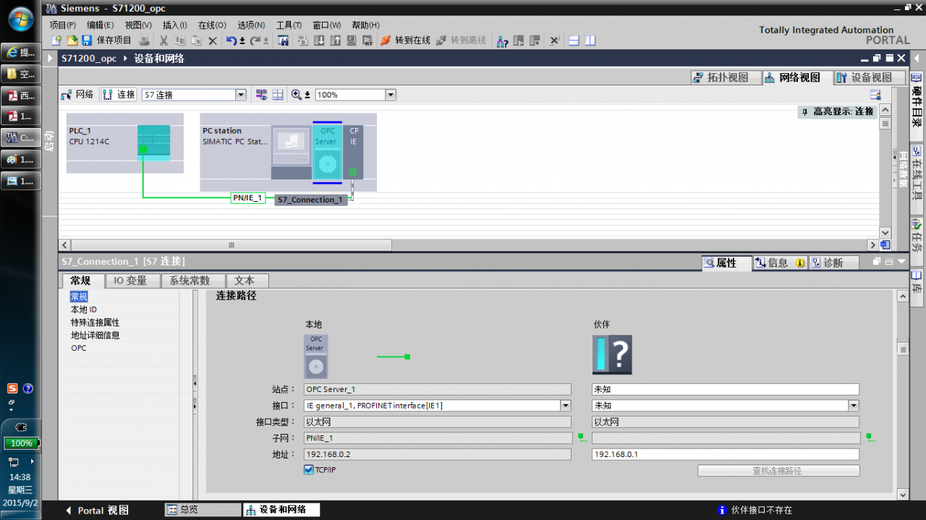This screenshot has height=520, width=926.
Task: Open the 项目(P) menu
Action: click(63, 25)
